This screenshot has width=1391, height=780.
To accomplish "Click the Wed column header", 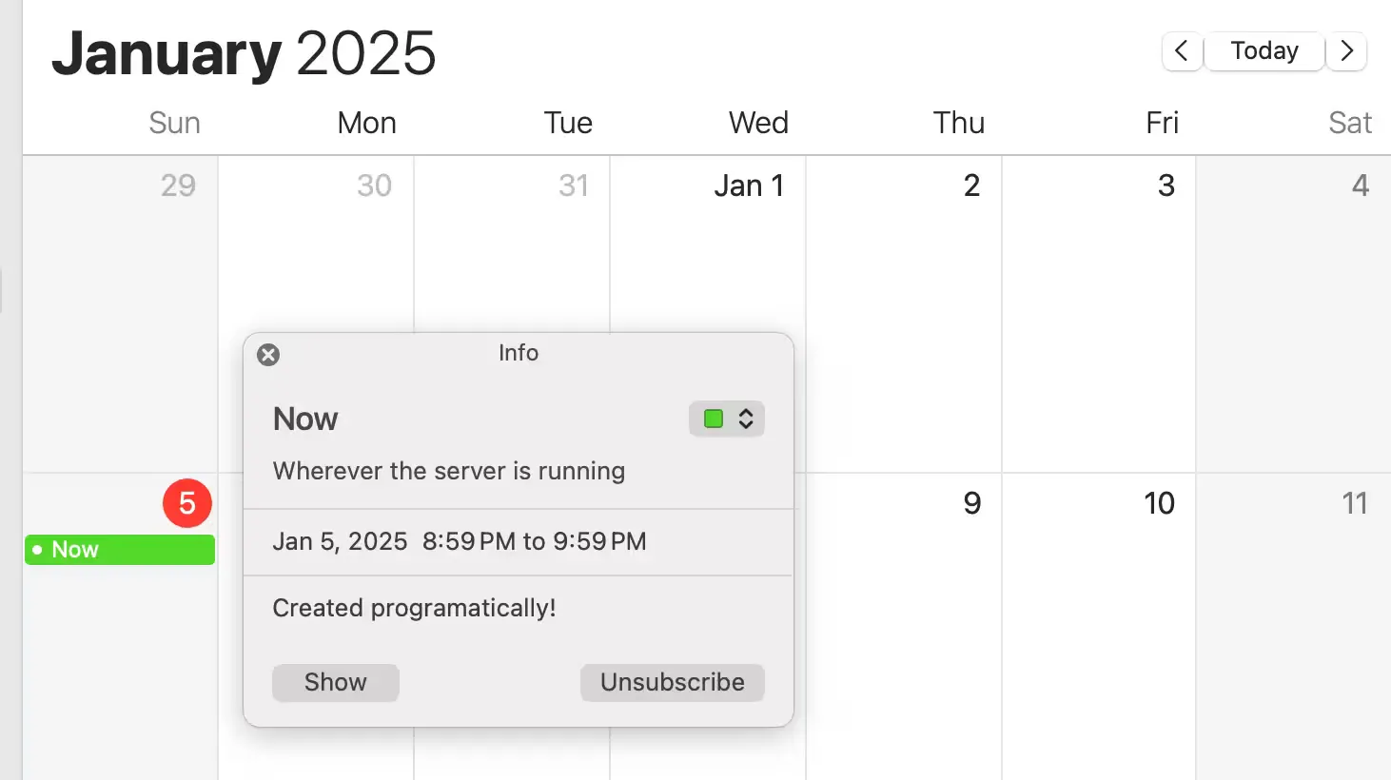I will (x=758, y=123).
